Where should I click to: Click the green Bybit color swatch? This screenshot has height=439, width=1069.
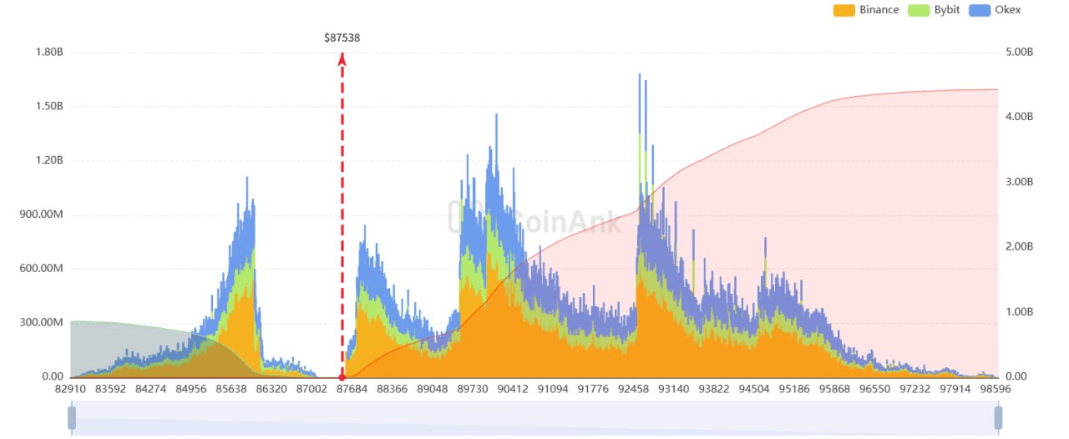pos(920,10)
